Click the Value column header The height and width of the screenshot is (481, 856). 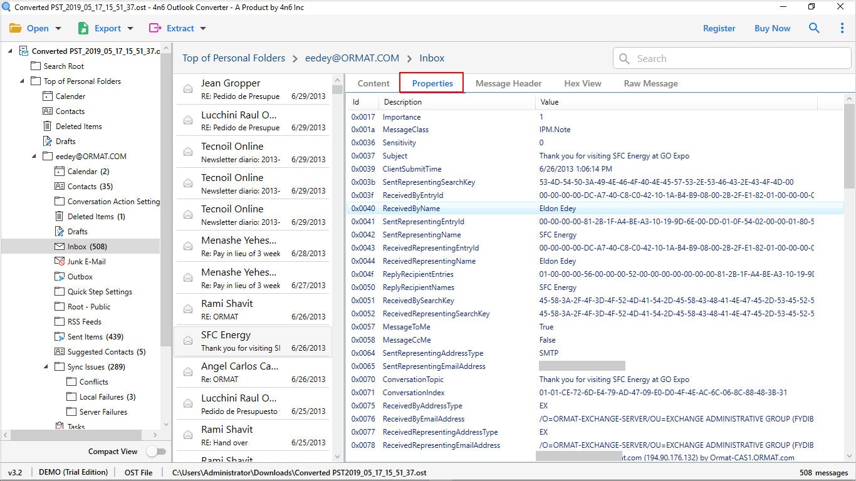click(x=676, y=102)
